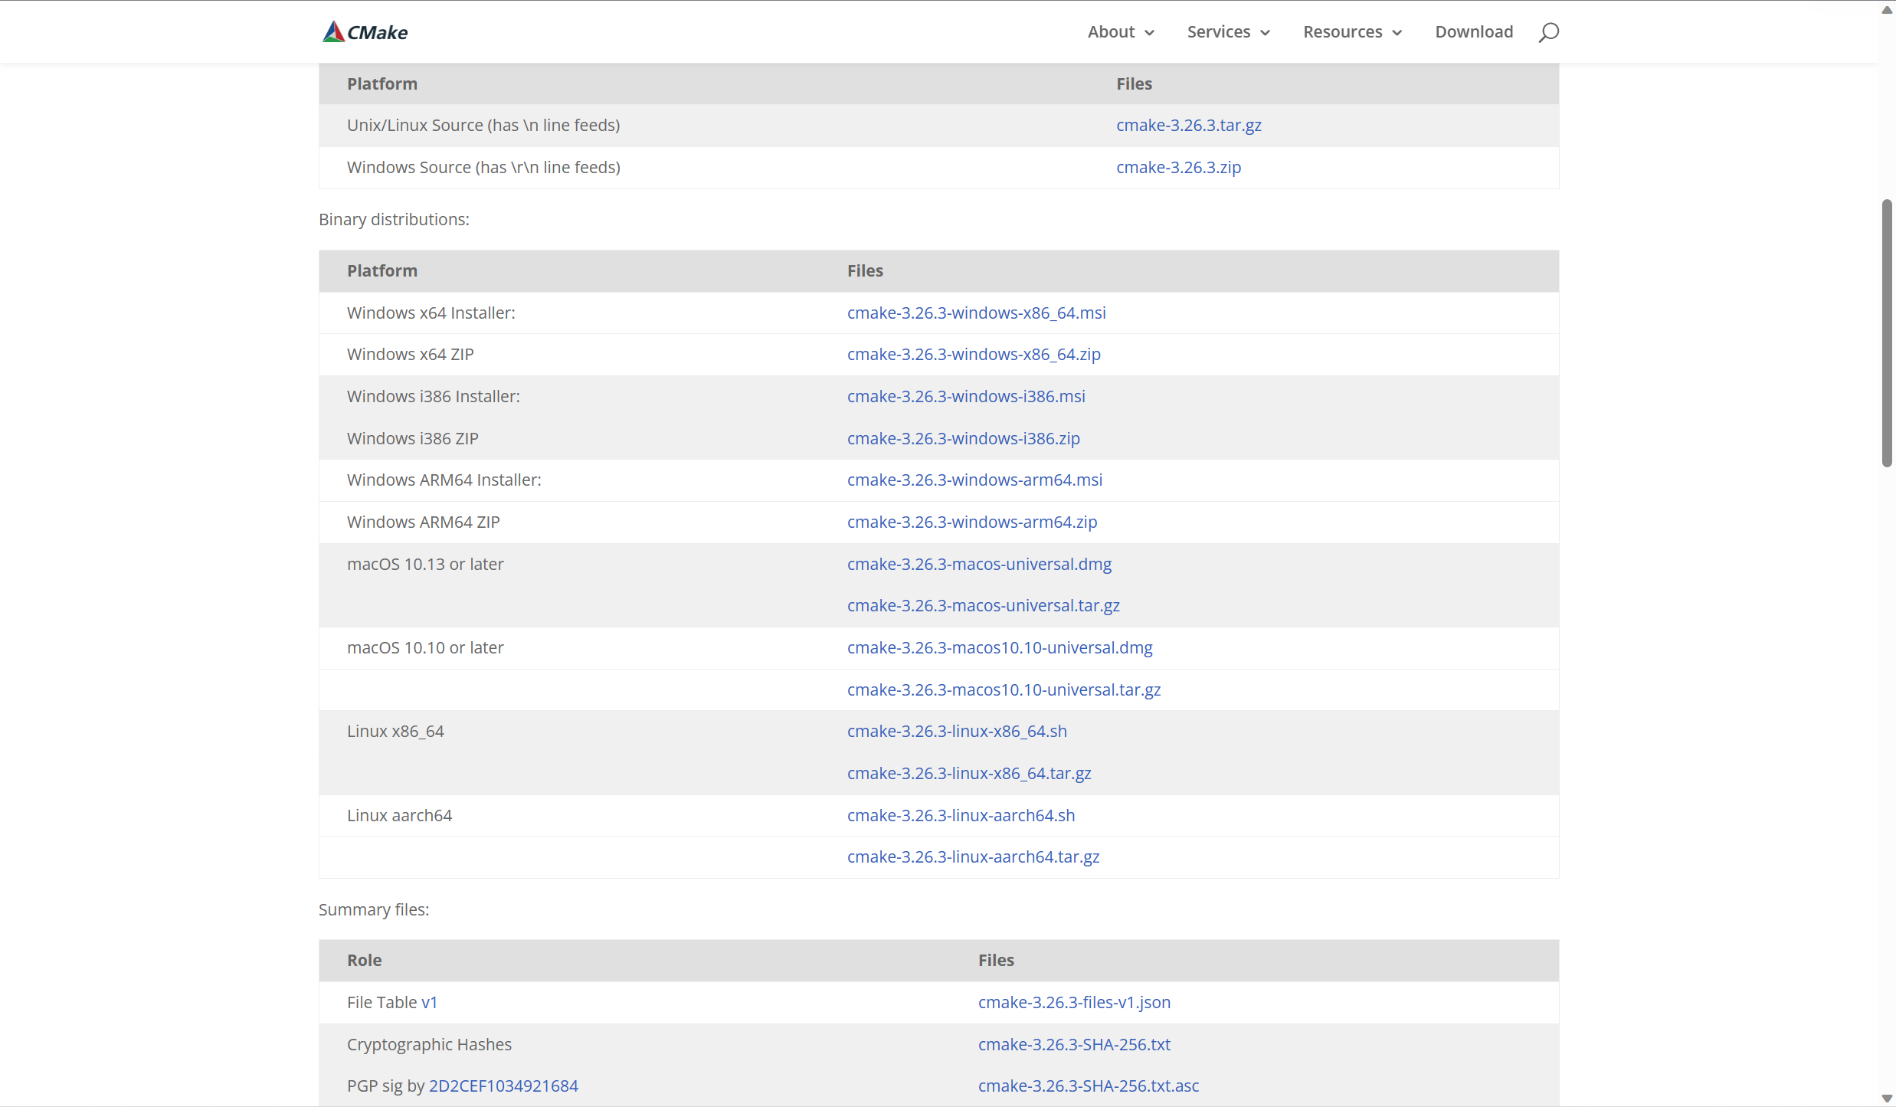The height and width of the screenshot is (1107, 1896).
Task: Click the CMake logo icon
Action: coord(333,31)
